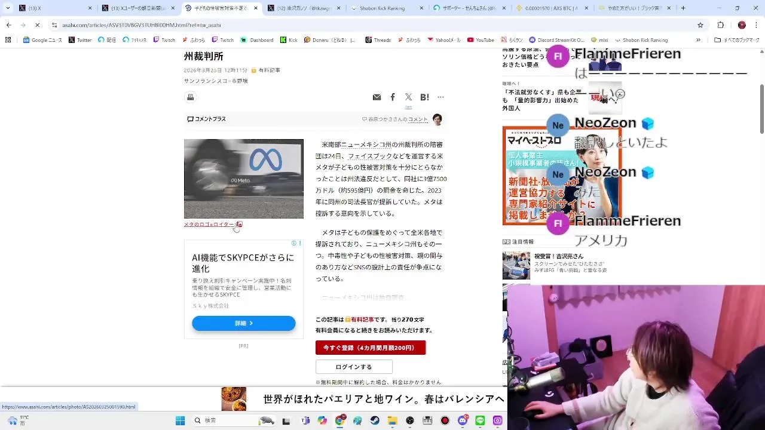View site information icon in address bar
Image resolution: width=765 pixels, height=430 pixels.
point(54,25)
